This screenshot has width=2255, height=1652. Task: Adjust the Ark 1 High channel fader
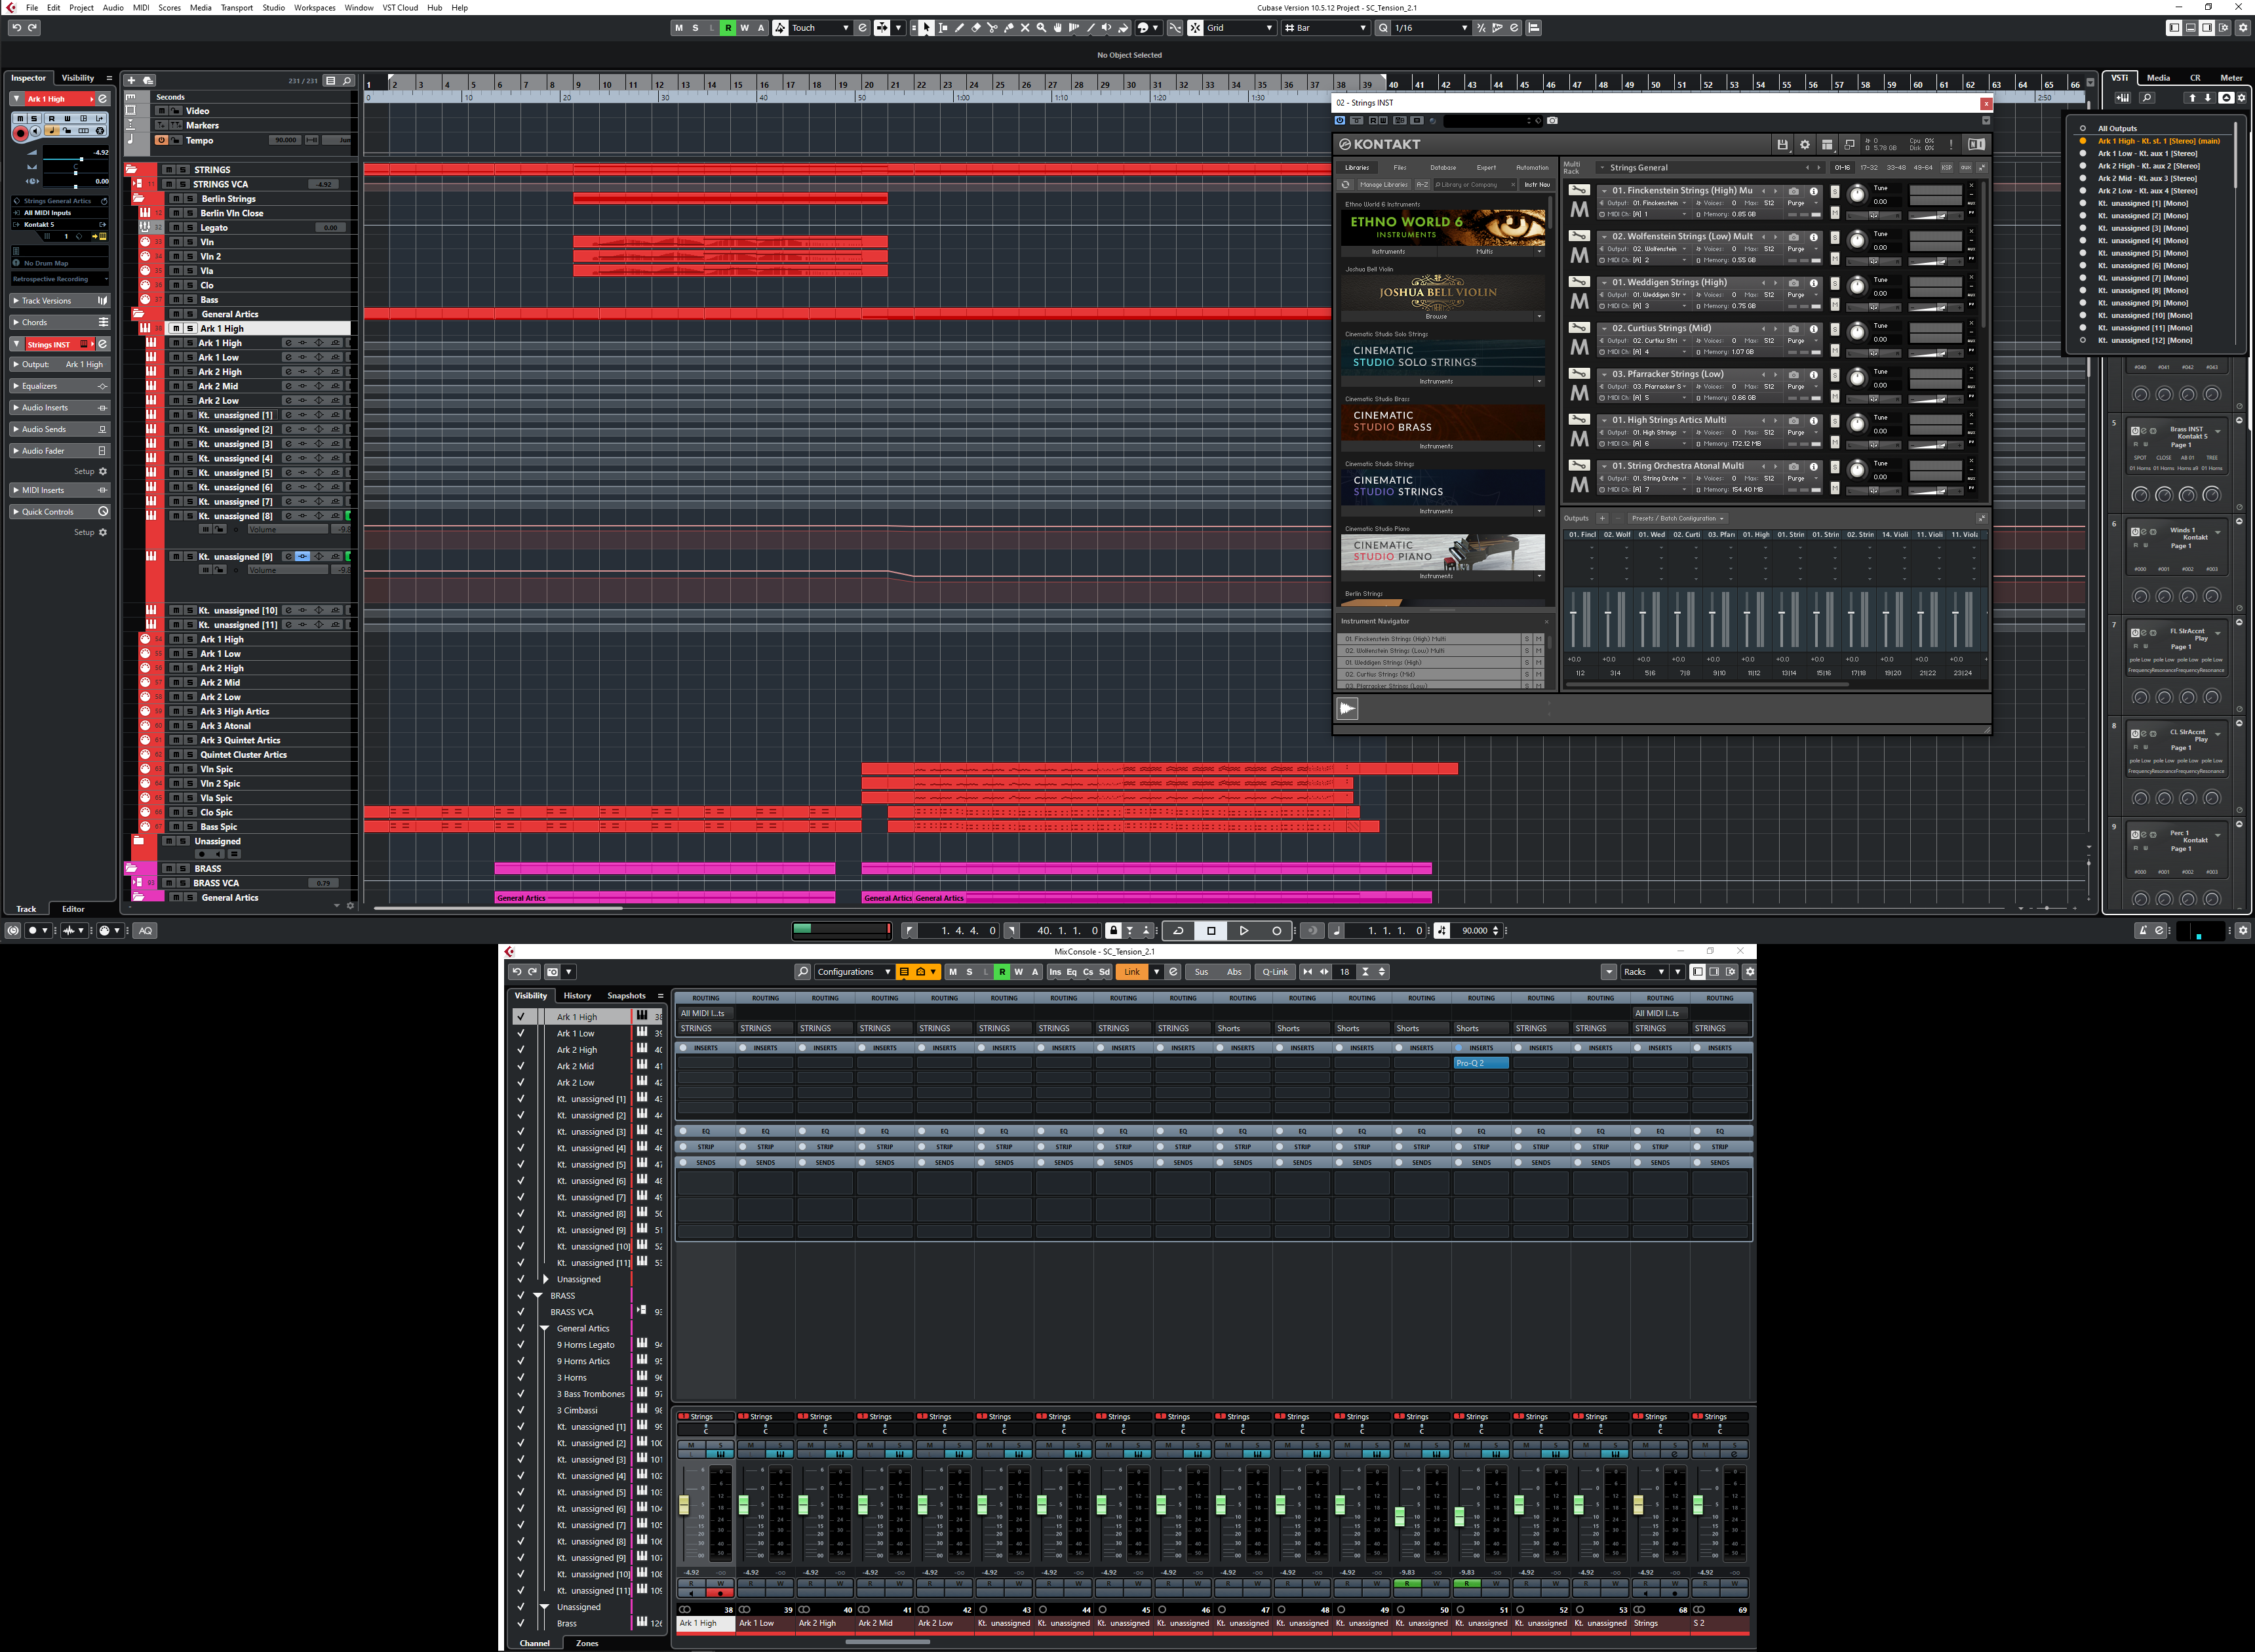(684, 1505)
